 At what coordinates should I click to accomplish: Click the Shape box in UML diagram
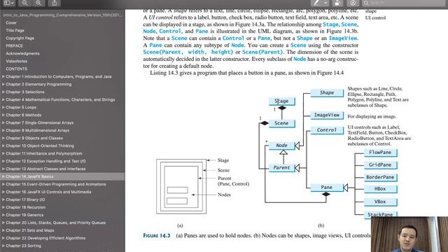[327, 93]
